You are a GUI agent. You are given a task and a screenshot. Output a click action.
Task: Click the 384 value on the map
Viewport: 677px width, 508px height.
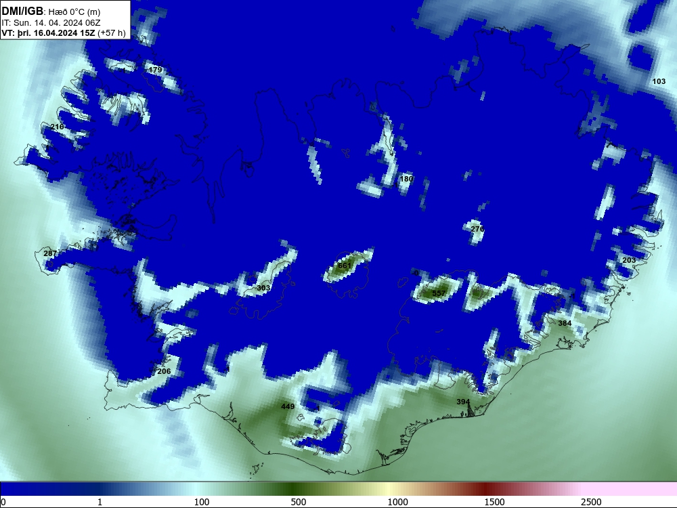[565, 323]
